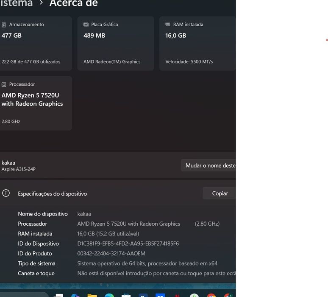
Task: Click the Processador chip icon
Action: (4, 84)
